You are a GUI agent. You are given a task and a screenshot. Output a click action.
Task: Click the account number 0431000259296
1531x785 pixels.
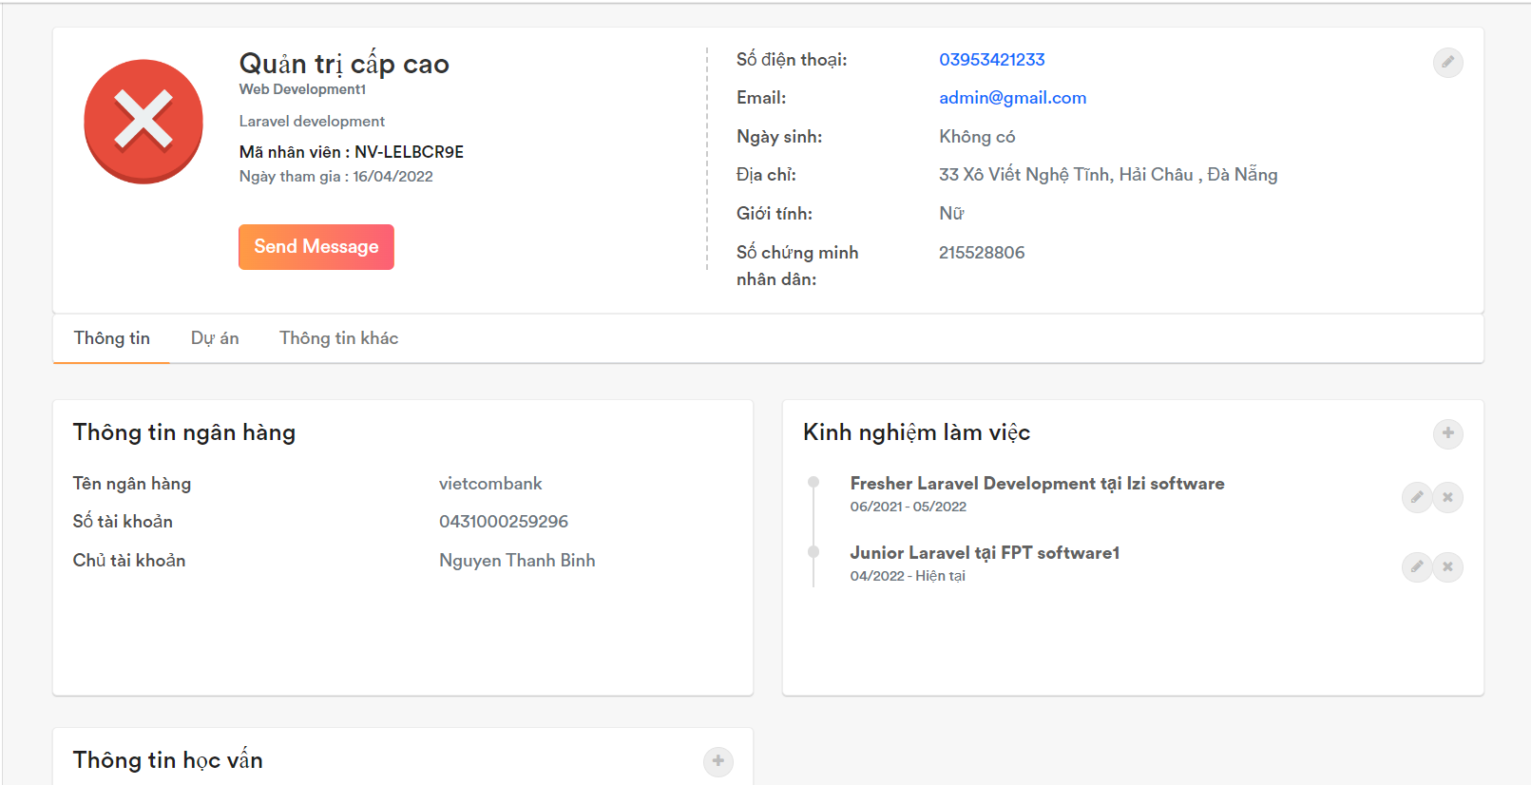[x=504, y=522]
